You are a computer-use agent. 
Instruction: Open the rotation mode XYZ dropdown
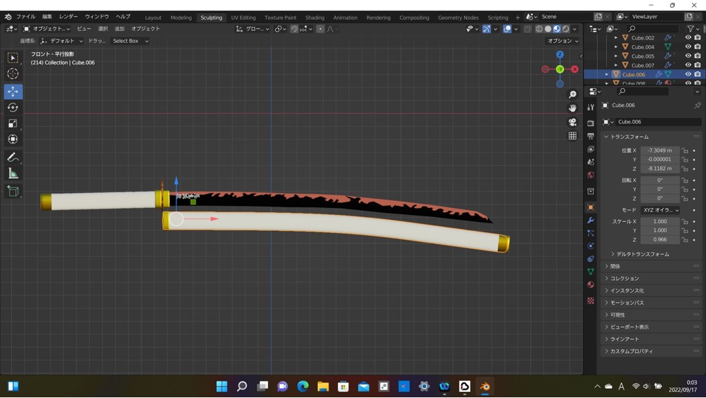pyautogui.click(x=660, y=210)
